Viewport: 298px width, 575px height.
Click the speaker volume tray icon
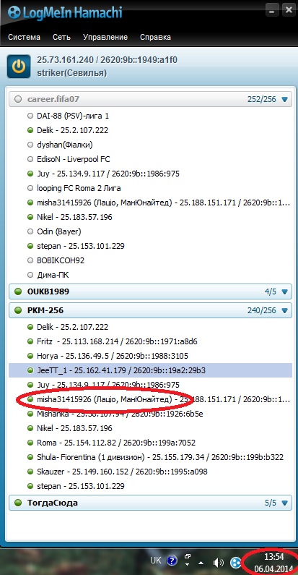coord(219,562)
